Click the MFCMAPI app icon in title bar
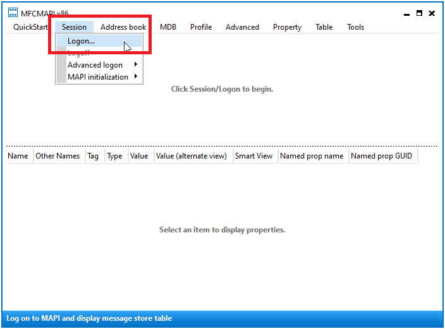Image resolution: width=445 pixels, height=329 pixels. 13,13
